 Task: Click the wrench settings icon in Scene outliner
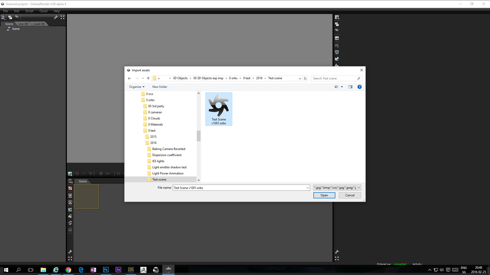pos(56,17)
